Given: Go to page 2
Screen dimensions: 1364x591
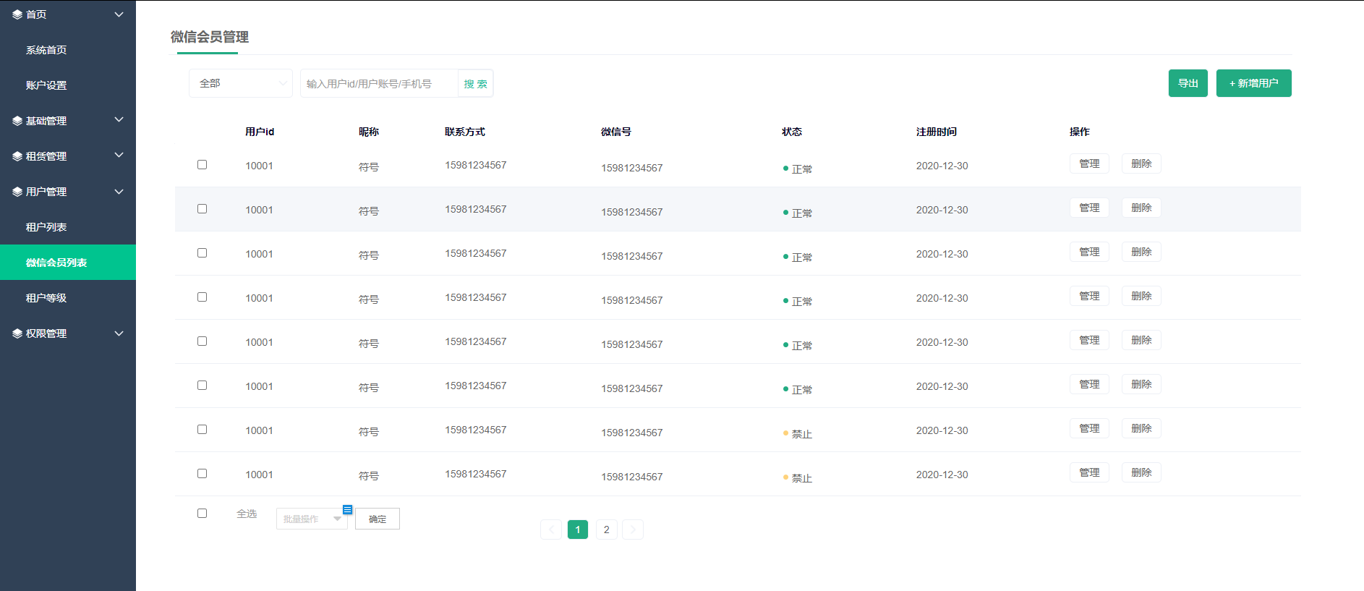Looking at the screenshot, I should pyautogui.click(x=606, y=530).
